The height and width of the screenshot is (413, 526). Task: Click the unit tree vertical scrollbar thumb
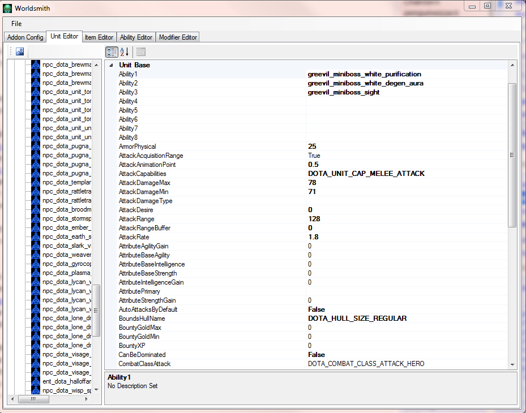click(x=96, y=311)
